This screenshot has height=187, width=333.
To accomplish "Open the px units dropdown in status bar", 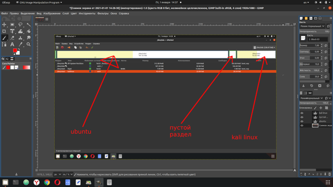I will tap(57, 174).
